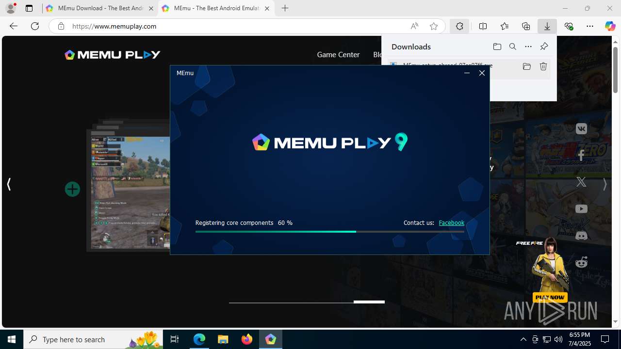Show MEmu setup file in folder

[526, 66]
